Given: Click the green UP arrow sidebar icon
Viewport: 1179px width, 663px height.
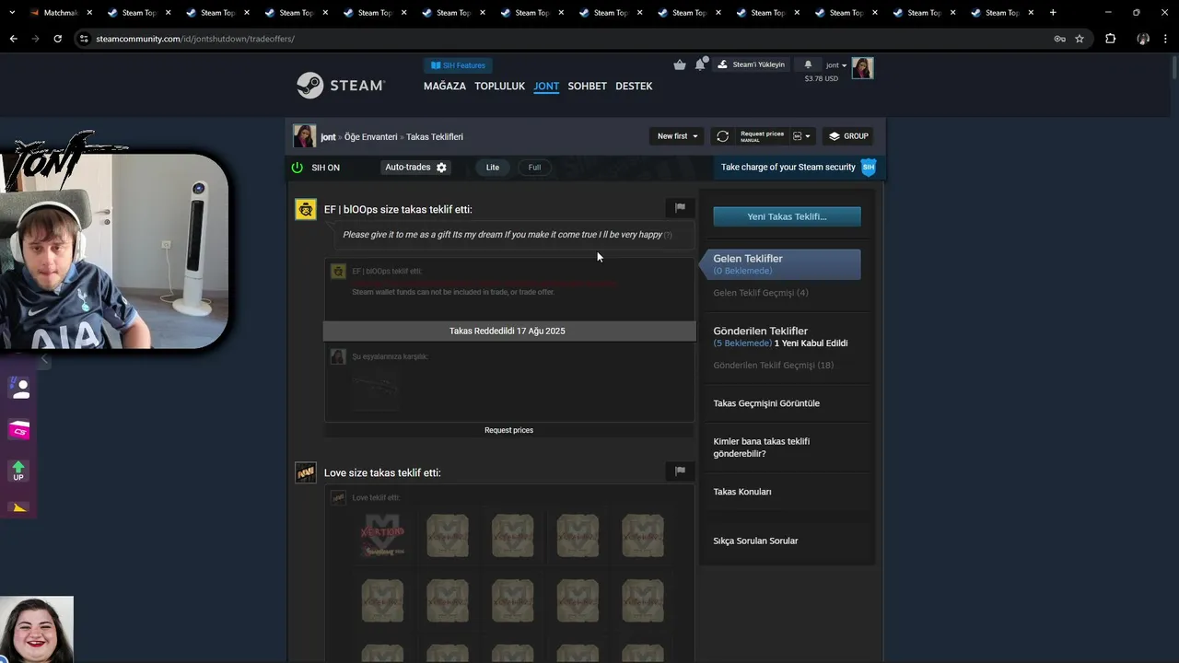Looking at the screenshot, I should pyautogui.click(x=18, y=471).
